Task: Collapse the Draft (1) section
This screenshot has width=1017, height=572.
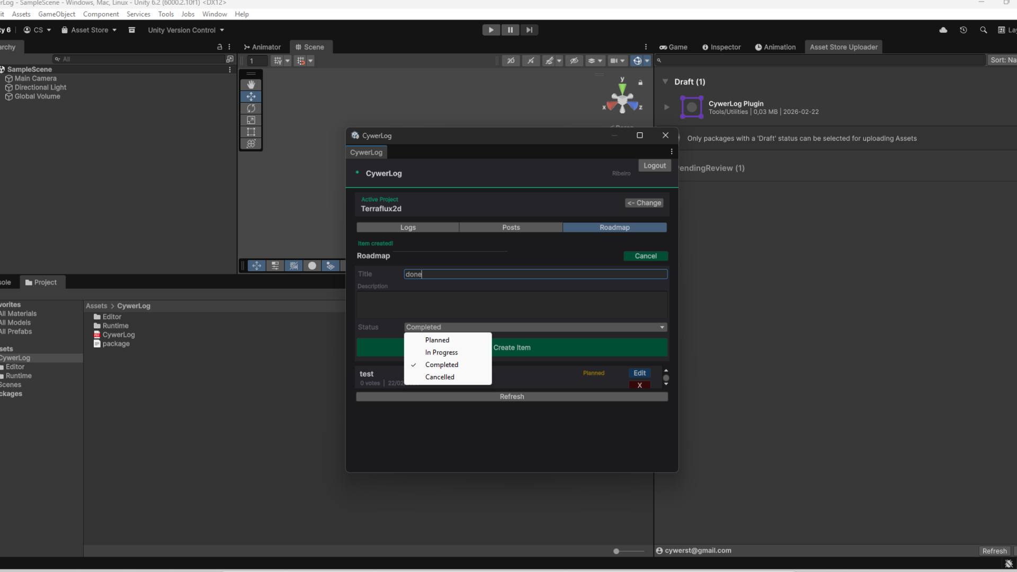Action: tap(665, 82)
